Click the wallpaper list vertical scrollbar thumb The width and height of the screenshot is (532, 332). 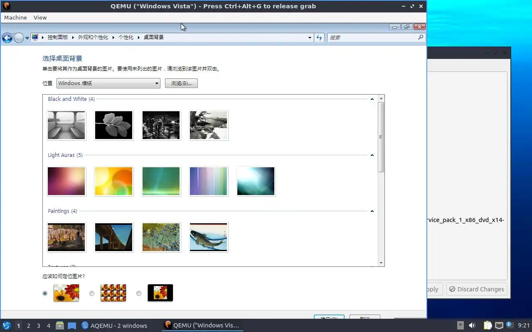tap(381, 137)
